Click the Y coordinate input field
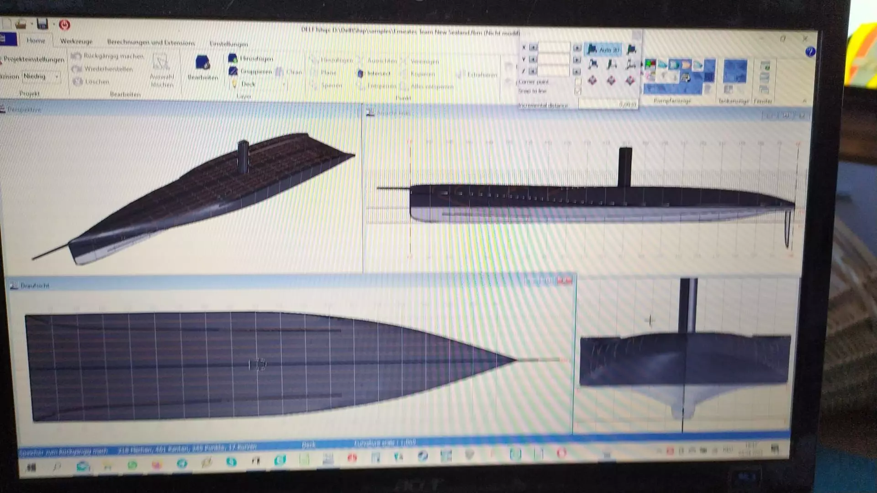Image resolution: width=877 pixels, height=493 pixels. pos(555,59)
